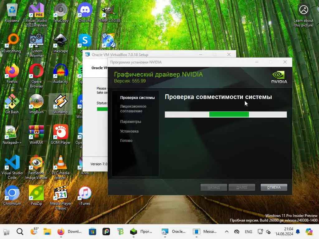Viewport: 319px width, 239px height.
Task: Select Проверка системы step in sidebar
Action: click(137, 97)
